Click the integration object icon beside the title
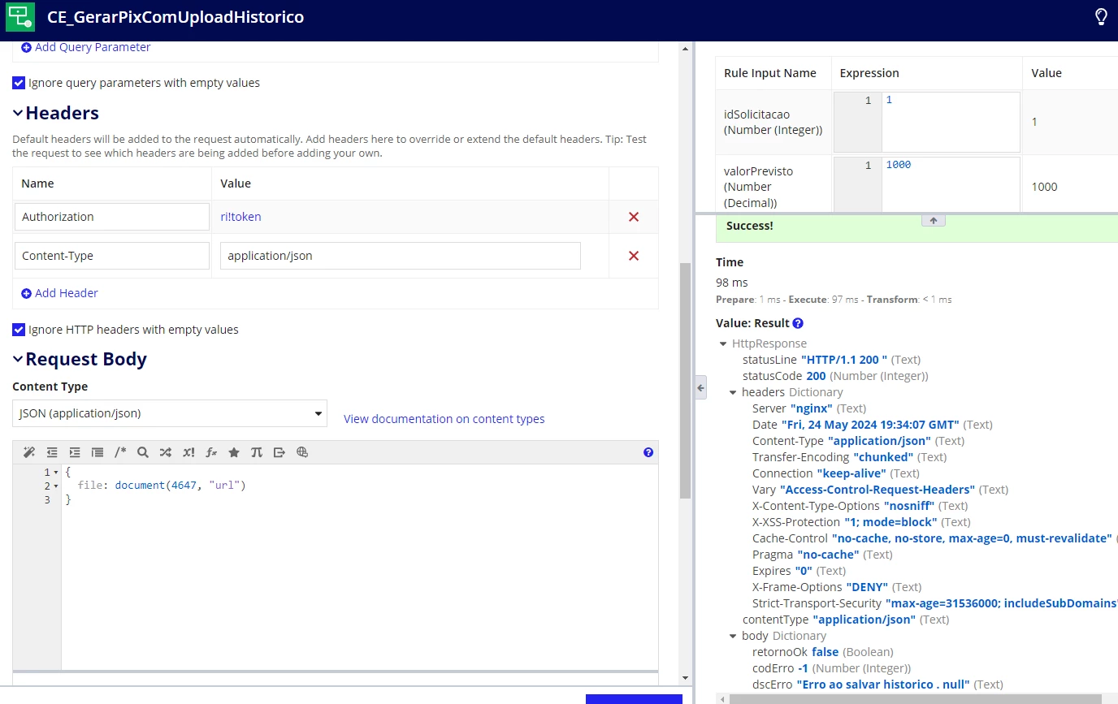Screen dimensions: 1118x704 (x=20, y=16)
